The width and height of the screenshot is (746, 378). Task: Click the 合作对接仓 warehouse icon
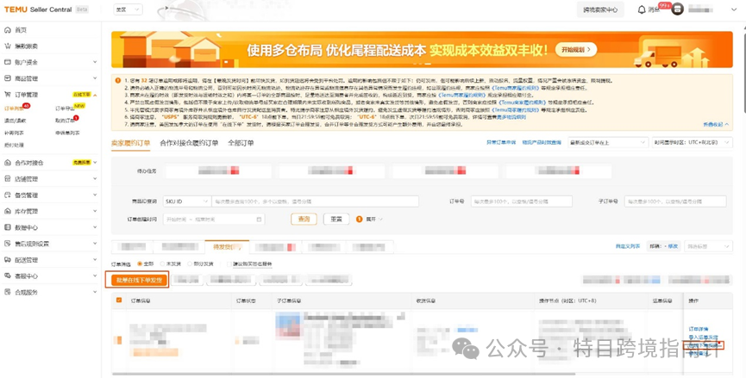tap(7, 163)
